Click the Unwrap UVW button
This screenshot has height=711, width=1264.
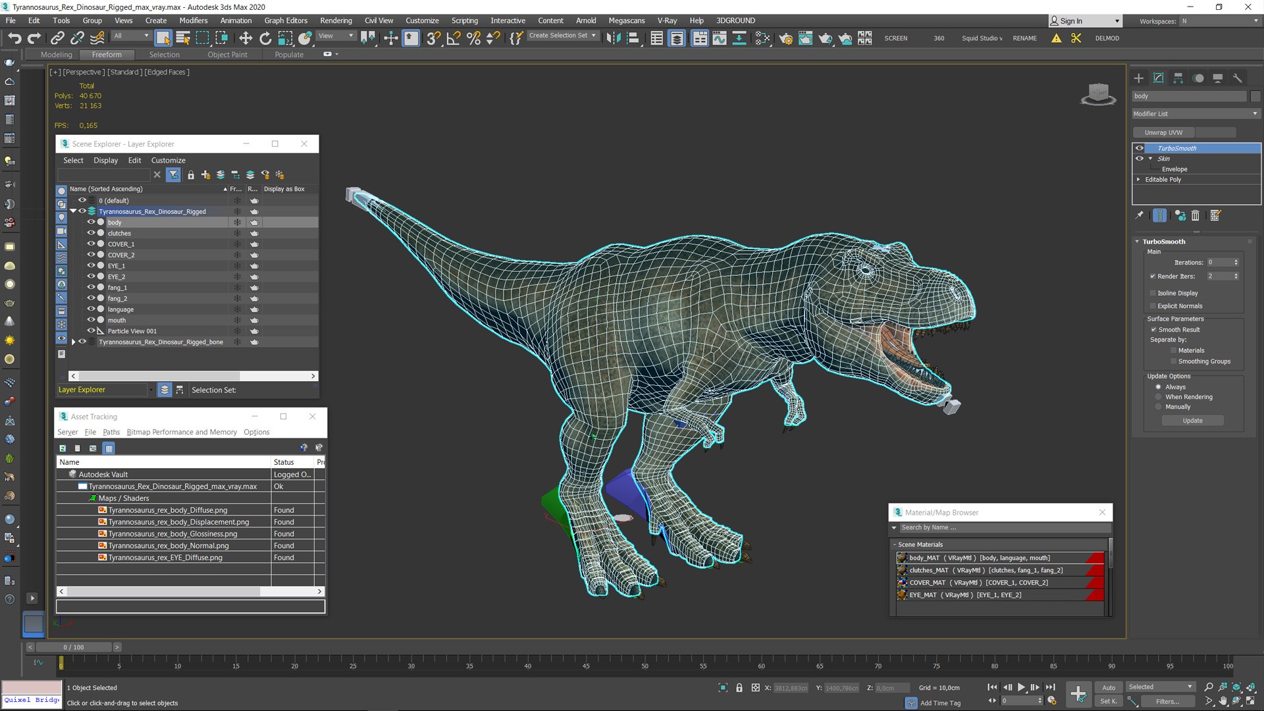[x=1163, y=132]
